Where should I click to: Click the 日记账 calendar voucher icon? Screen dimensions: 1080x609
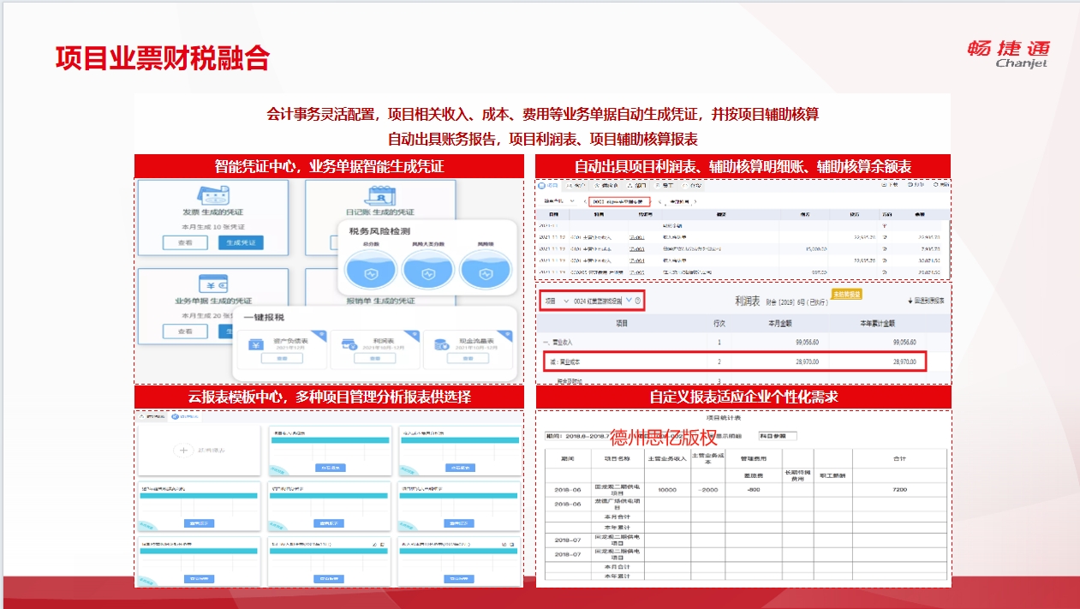click(380, 196)
